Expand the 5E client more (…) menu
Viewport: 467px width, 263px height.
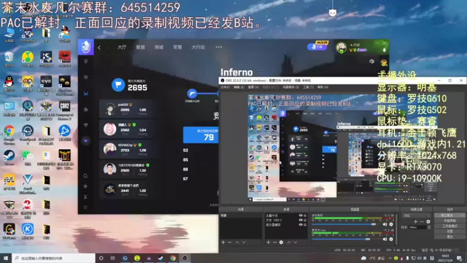click(x=218, y=47)
